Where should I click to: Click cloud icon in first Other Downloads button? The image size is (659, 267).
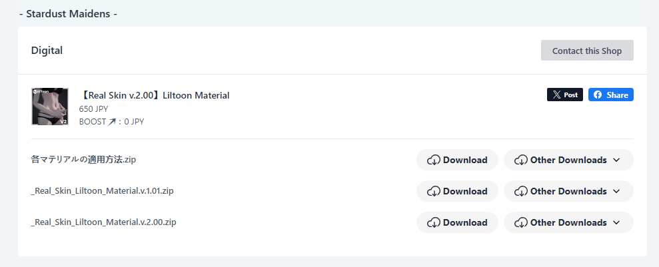(x=520, y=160)
